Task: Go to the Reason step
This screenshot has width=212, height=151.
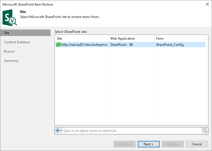Action: (x=9, y=51)
